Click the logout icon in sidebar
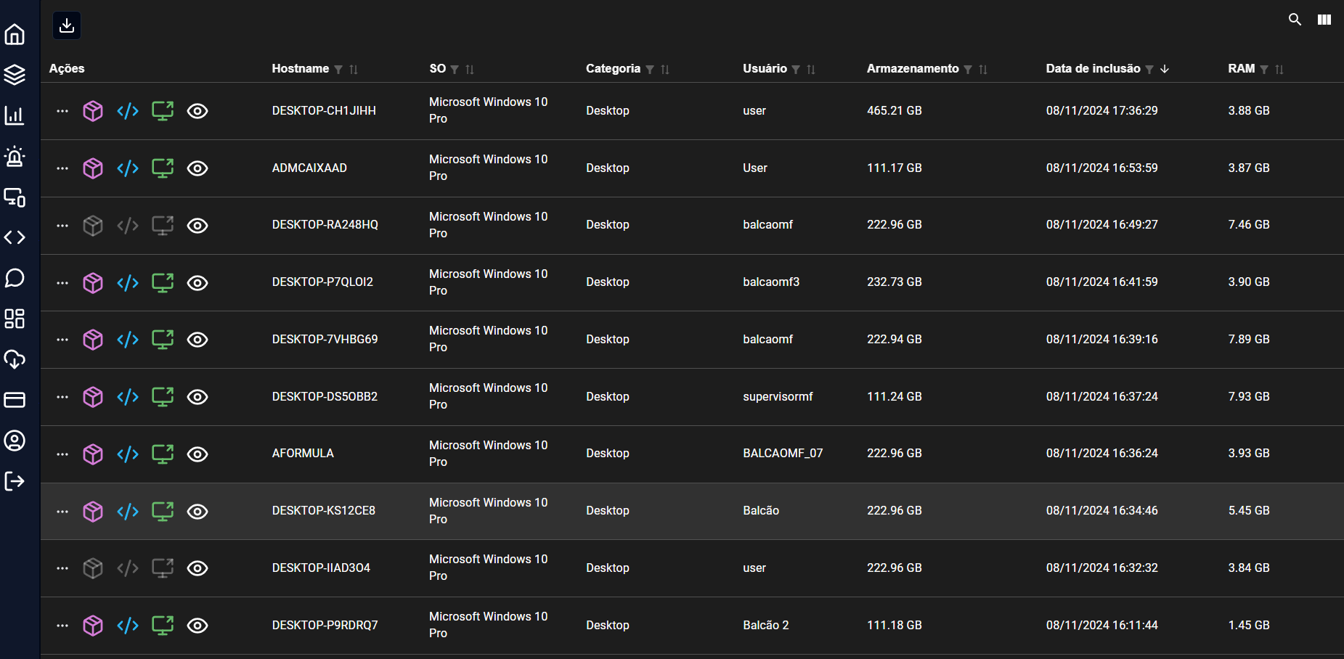 [x=15, y=481]
